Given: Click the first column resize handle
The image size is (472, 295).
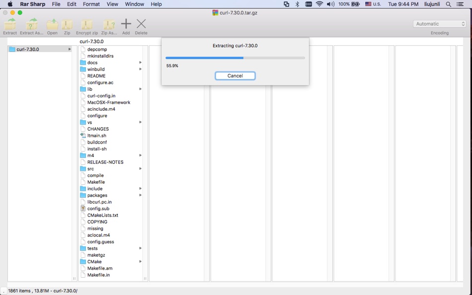Looking at the screenshot, I should tap(75, 279).
